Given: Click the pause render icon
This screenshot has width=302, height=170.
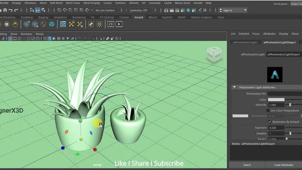Looking at the screenshot, I should point(205,10).
